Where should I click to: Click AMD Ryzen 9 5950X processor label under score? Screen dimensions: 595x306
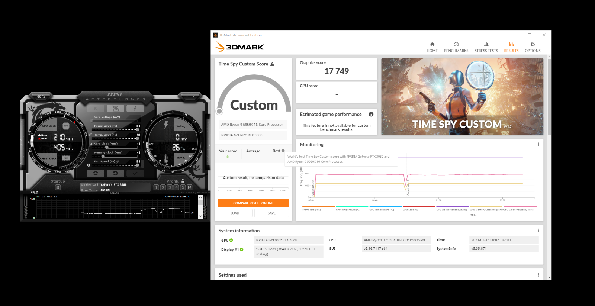click(253, 125)
